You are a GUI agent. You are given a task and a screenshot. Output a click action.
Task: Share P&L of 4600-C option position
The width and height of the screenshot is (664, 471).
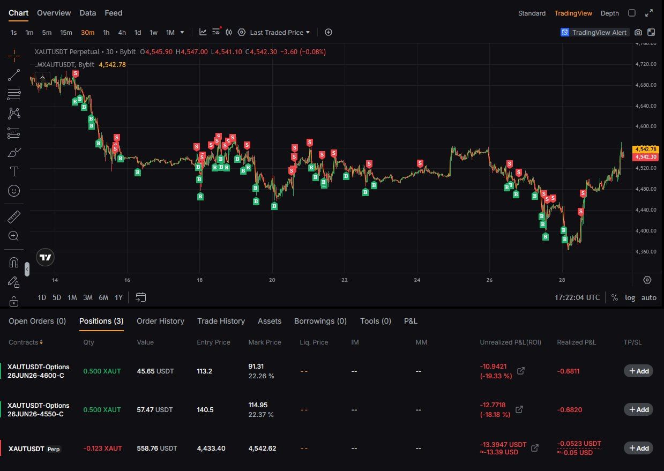coord(520,371)
